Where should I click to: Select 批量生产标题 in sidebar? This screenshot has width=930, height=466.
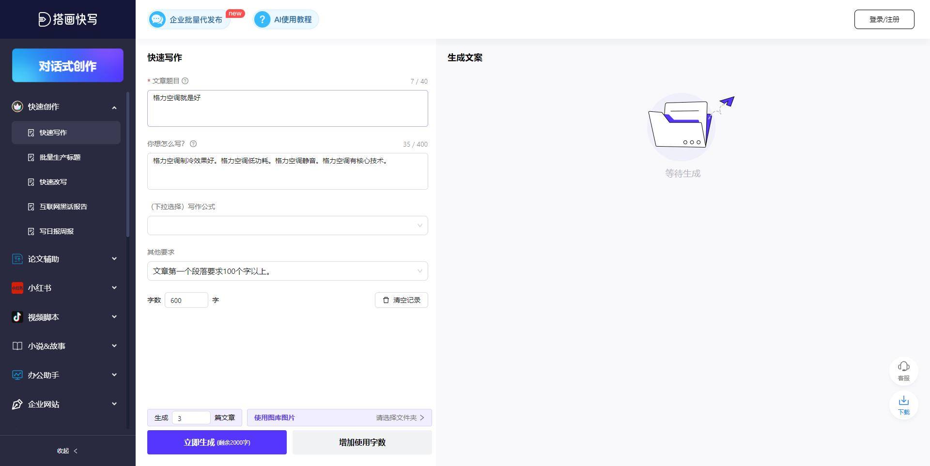(x=60, y=157)
